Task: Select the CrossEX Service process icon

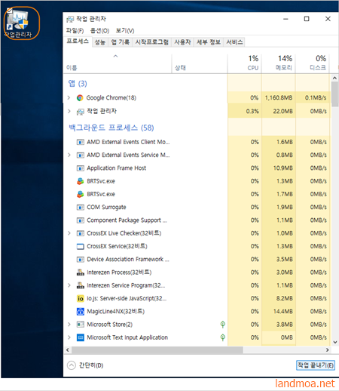Action: pyautogui.click(x=80, y=246)
